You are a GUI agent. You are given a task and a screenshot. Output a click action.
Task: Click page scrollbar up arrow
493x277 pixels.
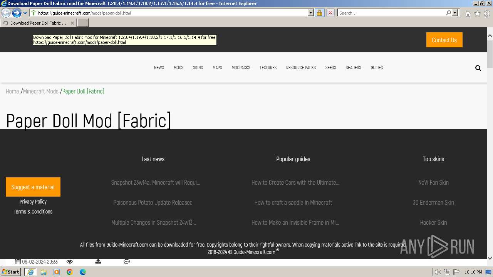click(490, 36)
